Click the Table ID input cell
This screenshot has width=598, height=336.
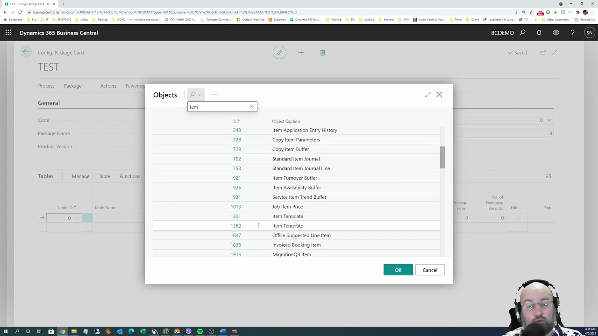click(x=64, y=218)
